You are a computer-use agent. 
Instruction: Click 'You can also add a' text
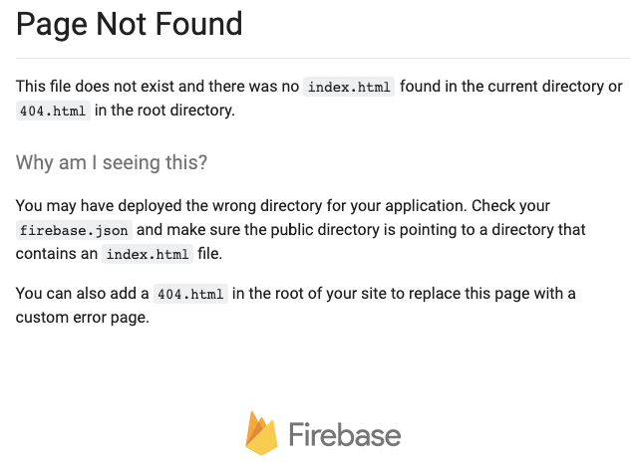tap(82, 294)
